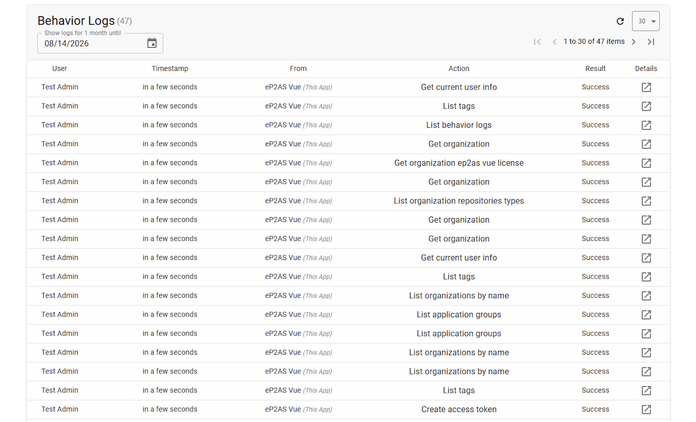
Task: Click the 'List behavior logs' action text
Action: [x=459, y=125]
